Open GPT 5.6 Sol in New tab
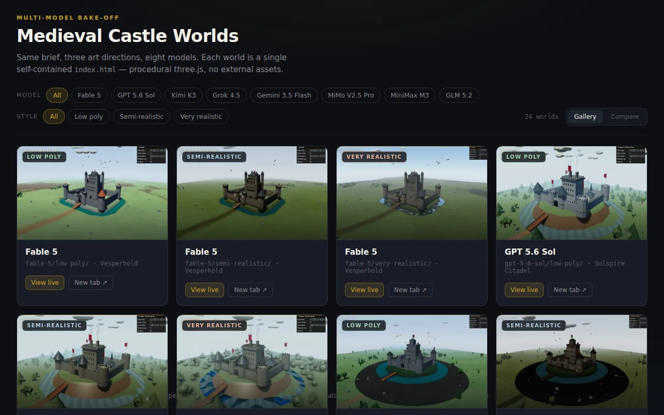The width and height of the screenshot is (664, 415). click(570, 290)
